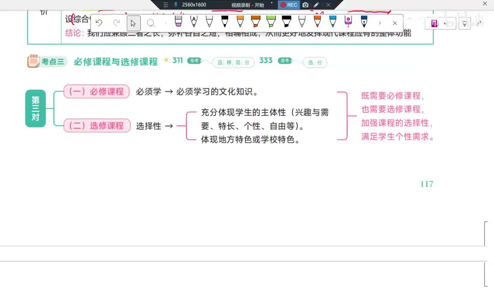The height and width of the screenshot is (308, 494).
Task: Start recording with the REC button
Action: 289,5
